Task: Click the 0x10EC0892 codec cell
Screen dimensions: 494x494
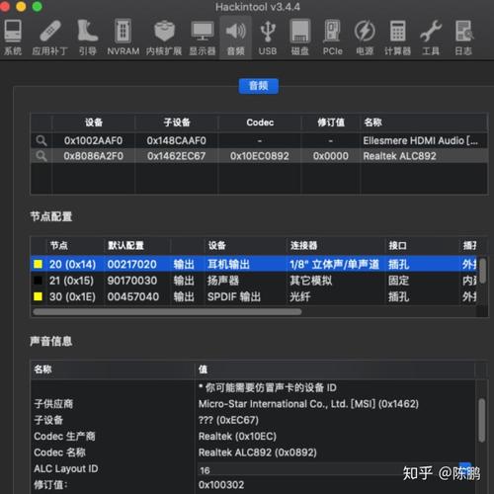Action: pos(260,156)
